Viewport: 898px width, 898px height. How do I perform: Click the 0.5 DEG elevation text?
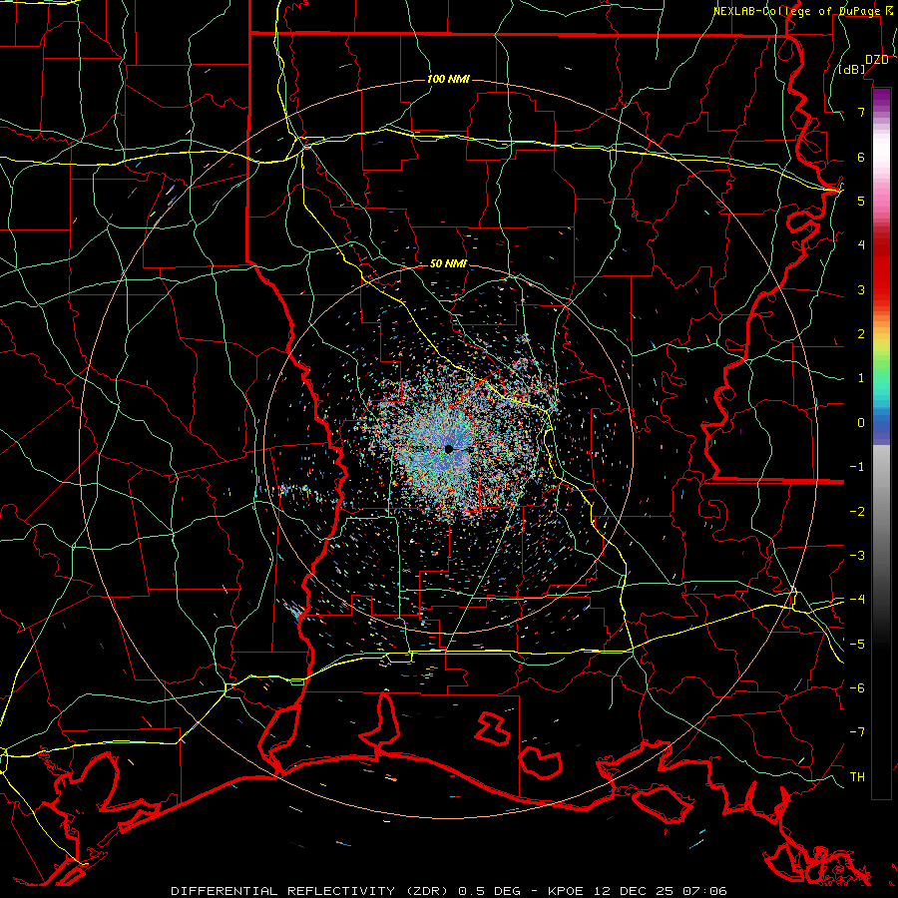click(489, 891)
